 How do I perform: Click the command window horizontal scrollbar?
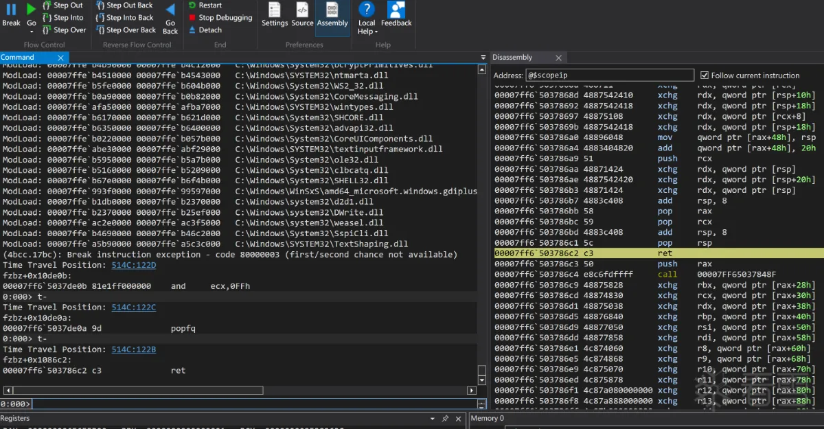click(137, 391)
